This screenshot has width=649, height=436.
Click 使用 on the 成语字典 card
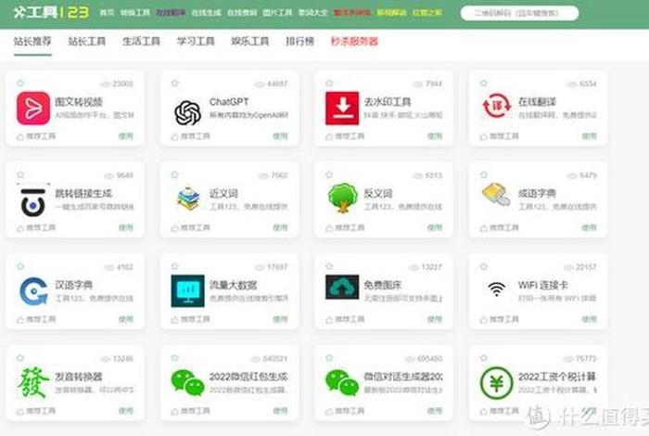589,227
